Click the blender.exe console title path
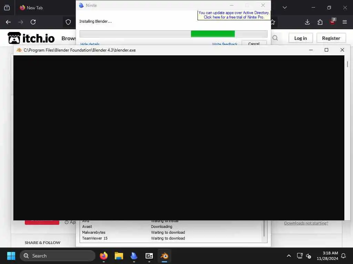This screenshot has height=264, width=353. (x=80, y=50)
